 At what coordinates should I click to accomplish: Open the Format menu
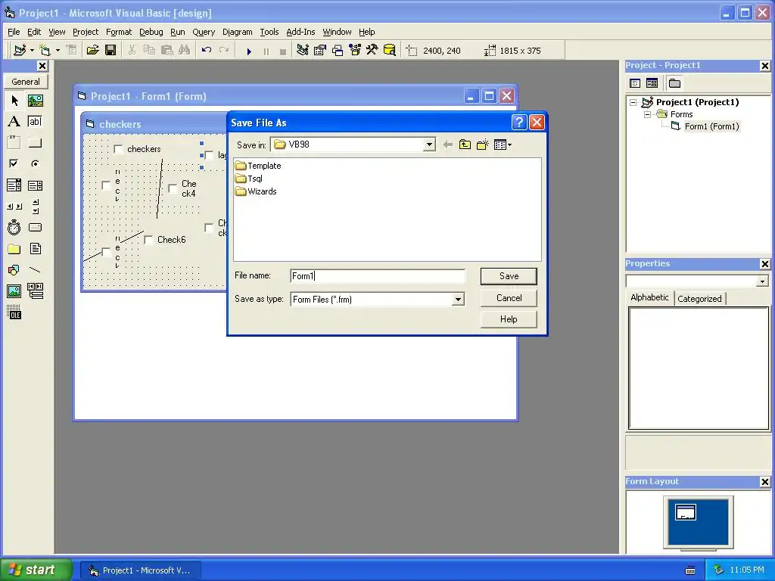(x=119, y=32)
